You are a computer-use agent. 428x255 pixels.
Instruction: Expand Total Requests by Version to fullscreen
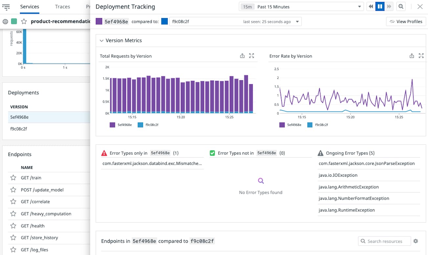(x=251, y=56)
